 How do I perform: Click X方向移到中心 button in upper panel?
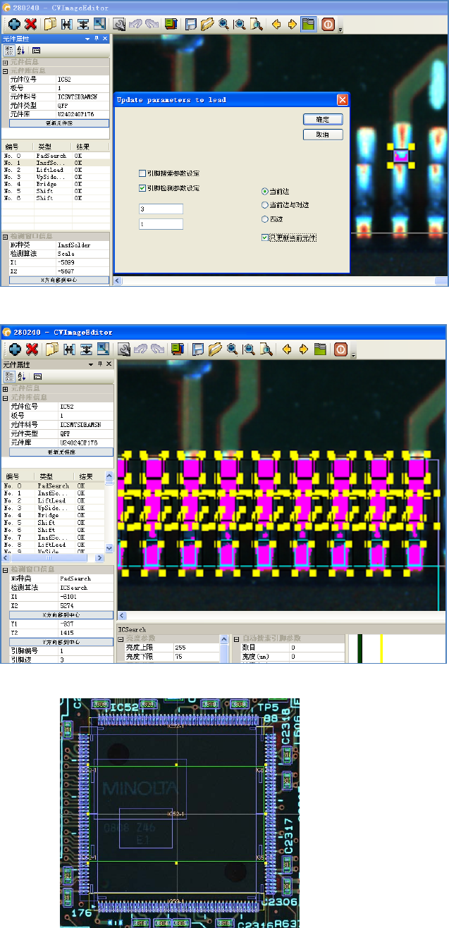[x=59, y=280]
